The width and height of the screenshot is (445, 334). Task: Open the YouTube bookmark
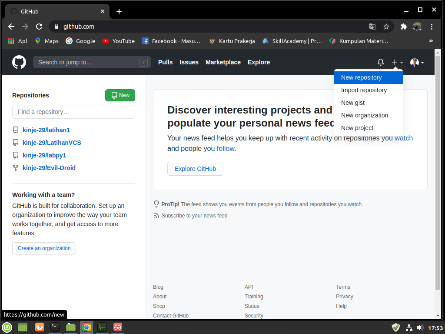(118, 41)
